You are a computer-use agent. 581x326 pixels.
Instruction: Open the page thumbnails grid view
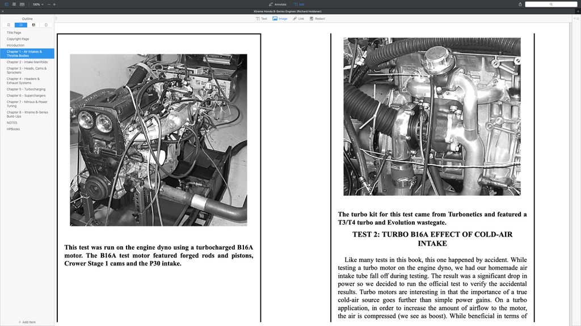[x=14, y=4]
